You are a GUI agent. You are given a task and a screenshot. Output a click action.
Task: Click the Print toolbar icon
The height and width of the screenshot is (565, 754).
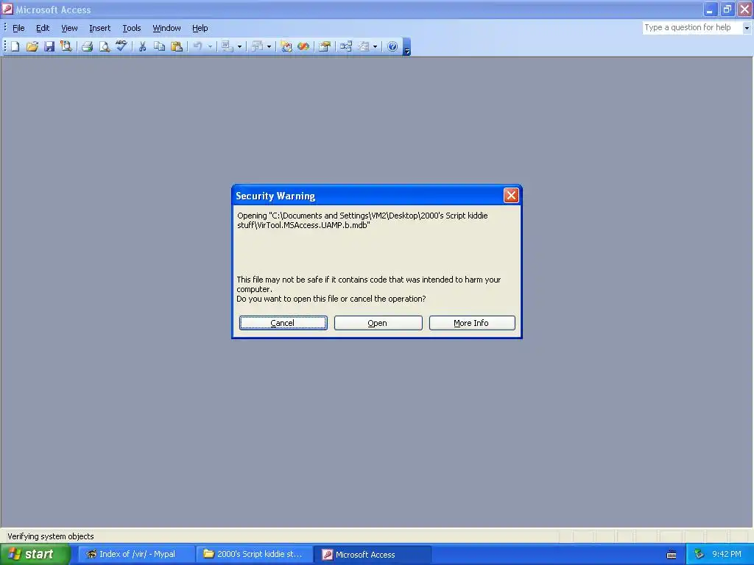coord(87,46)
